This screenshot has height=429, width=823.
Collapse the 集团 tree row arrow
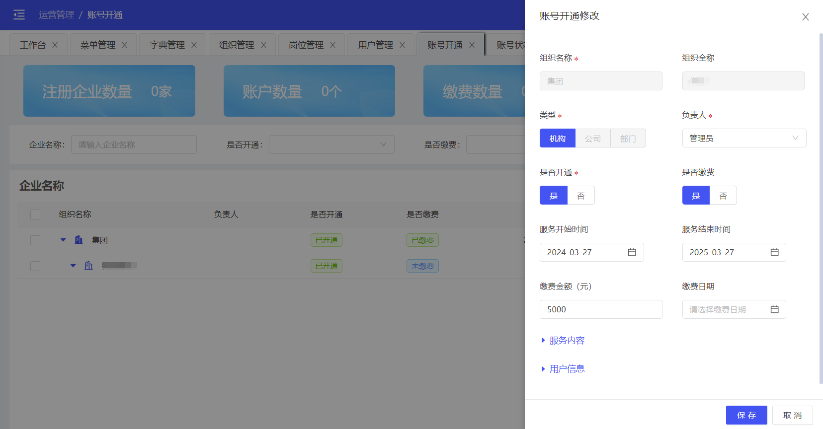click(x=63, y=240)
